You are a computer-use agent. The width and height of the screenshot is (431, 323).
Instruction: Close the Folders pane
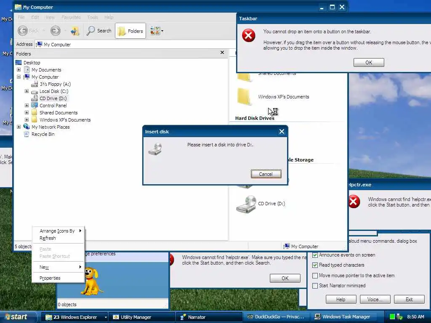tap(222, 53)
